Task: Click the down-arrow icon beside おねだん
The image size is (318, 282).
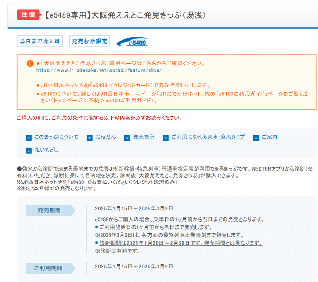Action: (x=89, y=138)
